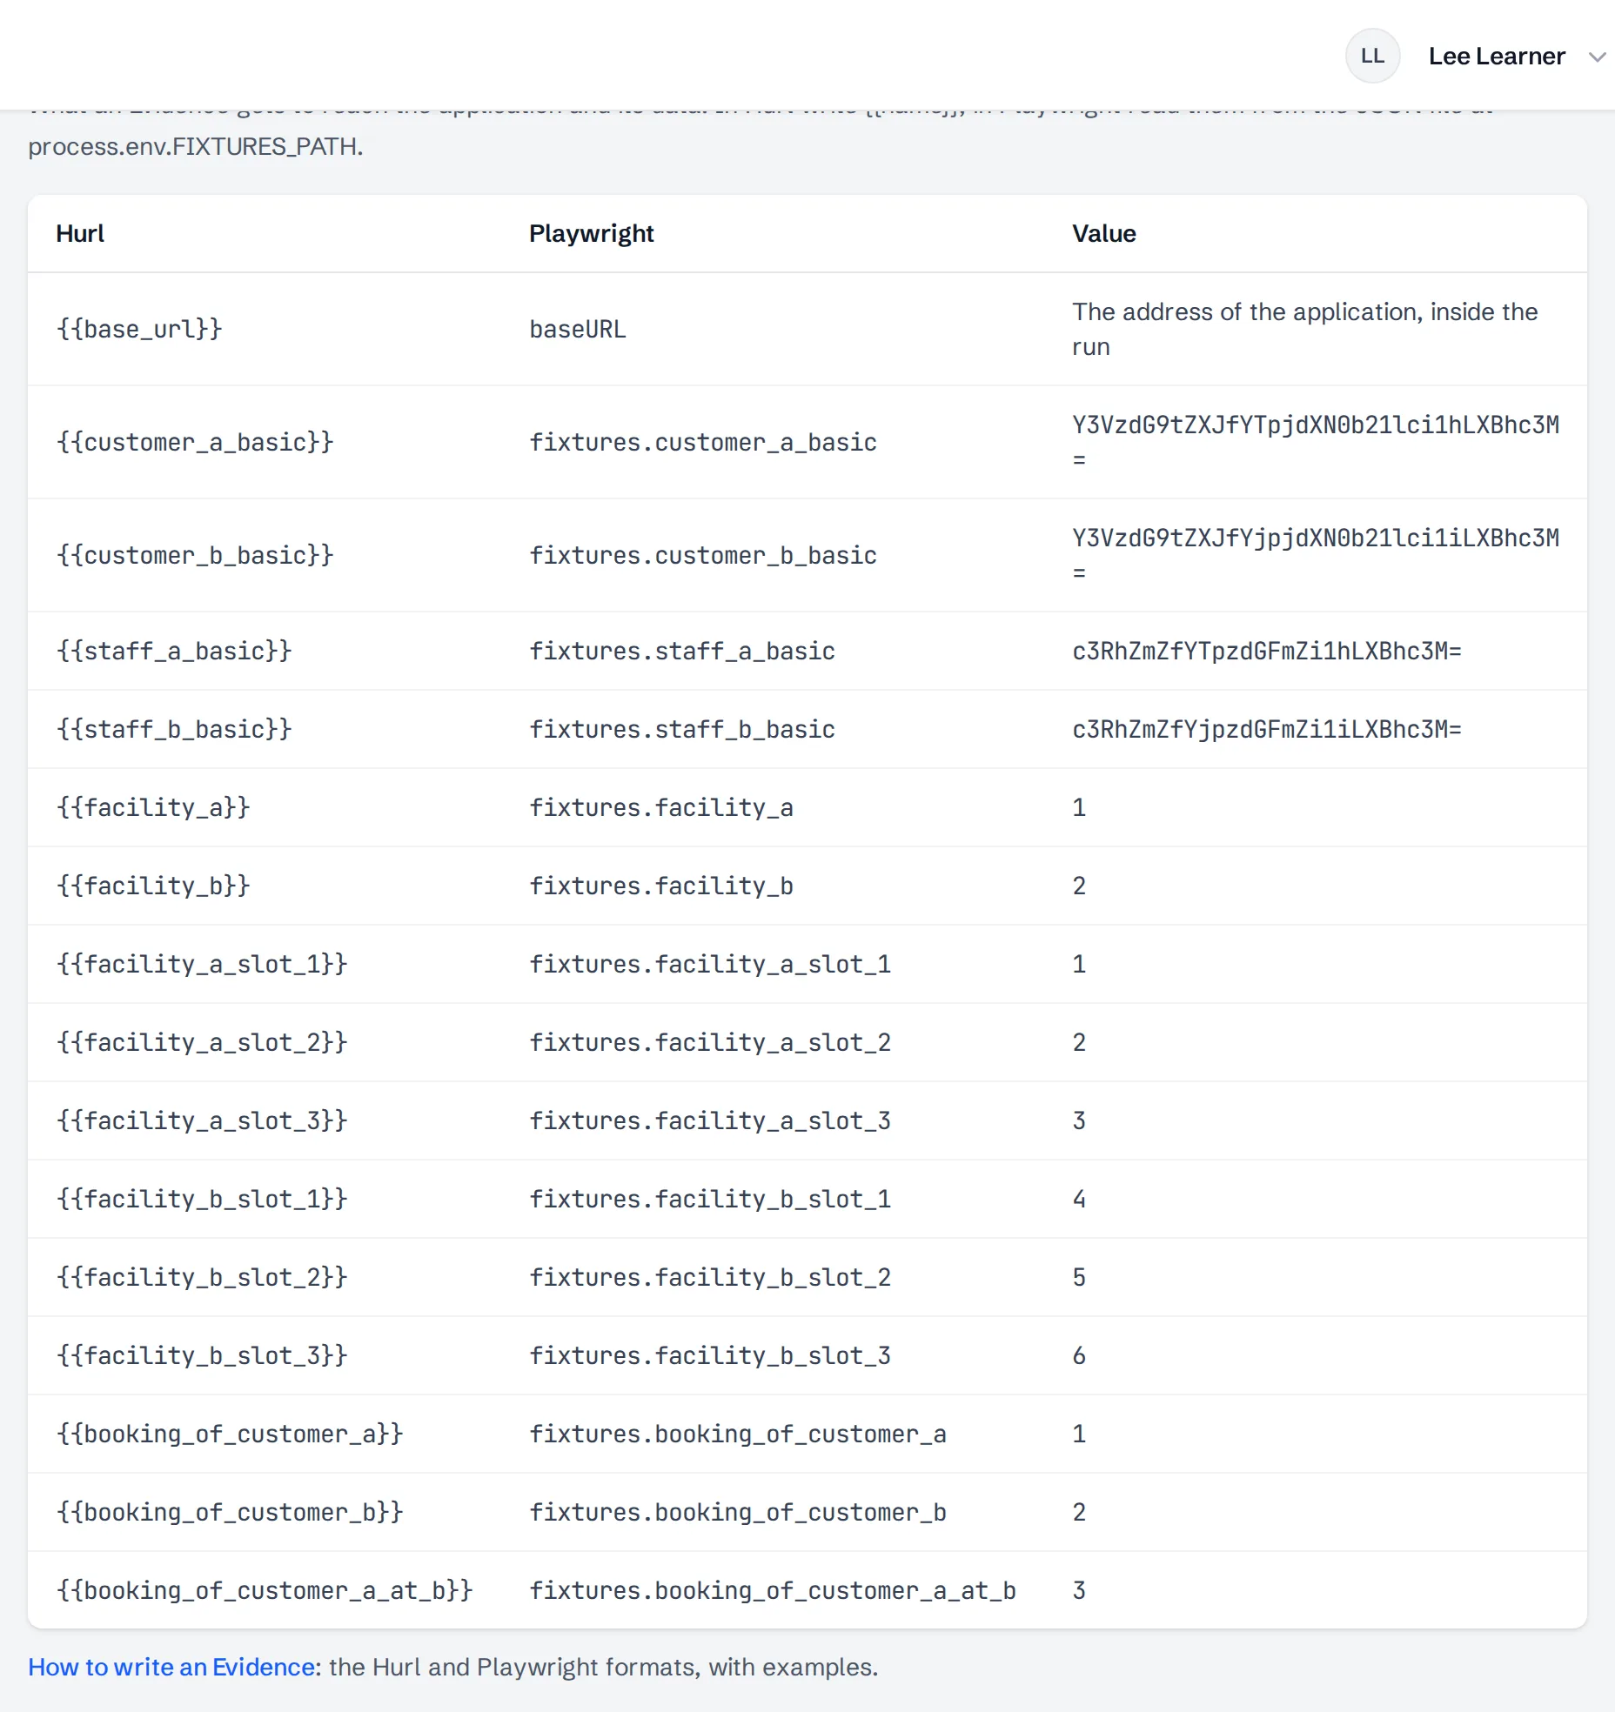
Task: Select fixtures.facility_b cell
Action: [x=661, y=886]
